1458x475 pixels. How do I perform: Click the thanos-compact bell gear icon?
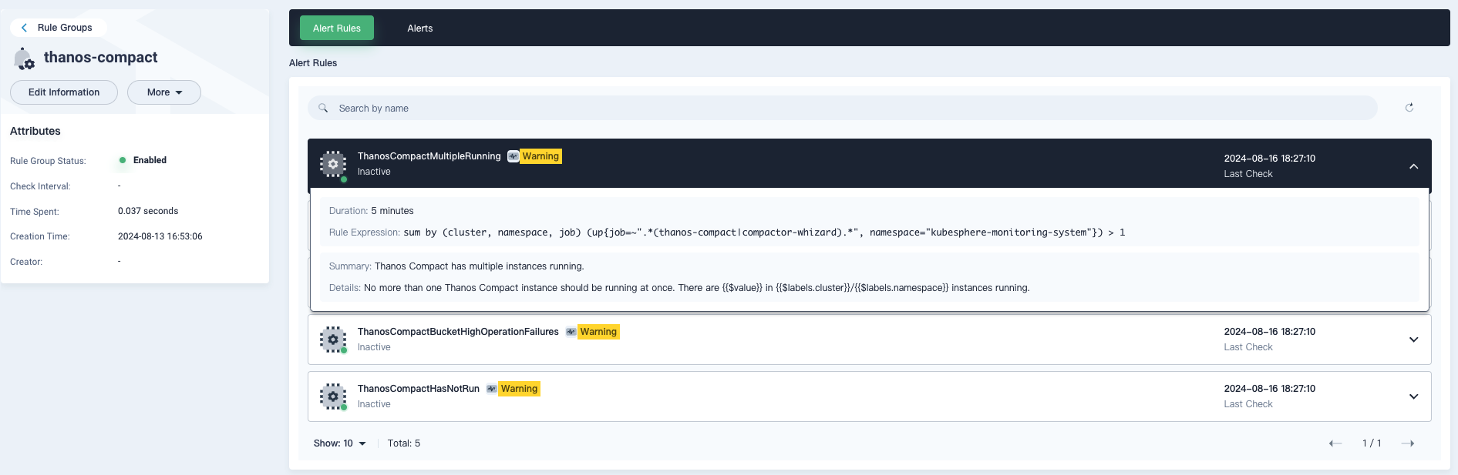click(x=25, y=59)
